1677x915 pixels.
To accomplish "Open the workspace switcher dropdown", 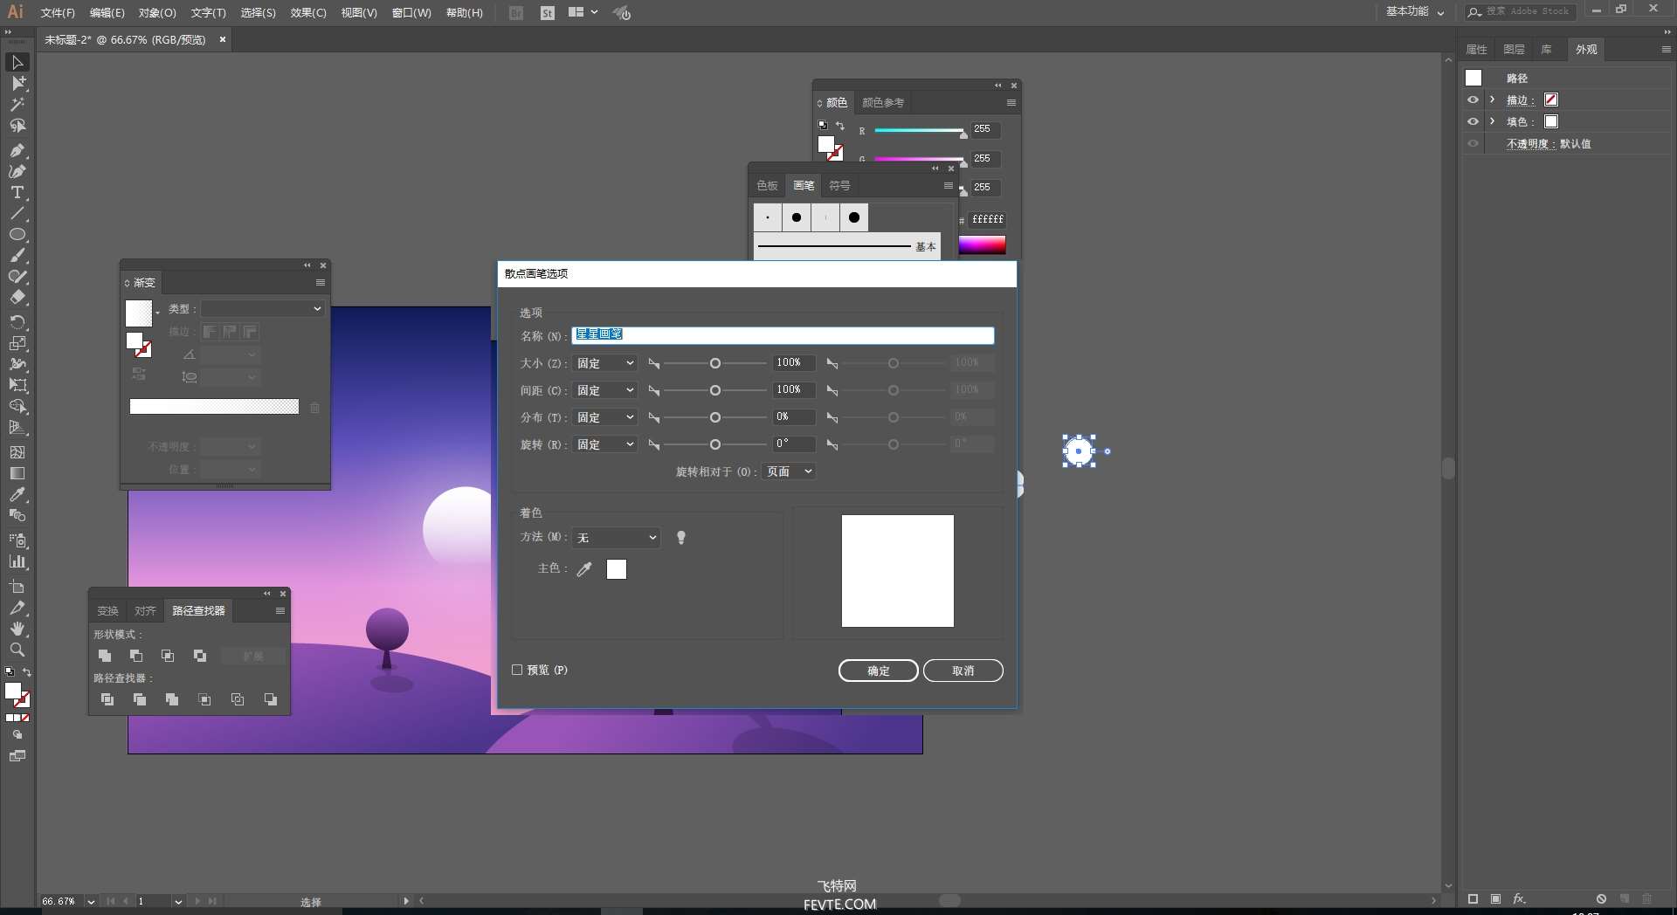I will (x=1415, y=12).
